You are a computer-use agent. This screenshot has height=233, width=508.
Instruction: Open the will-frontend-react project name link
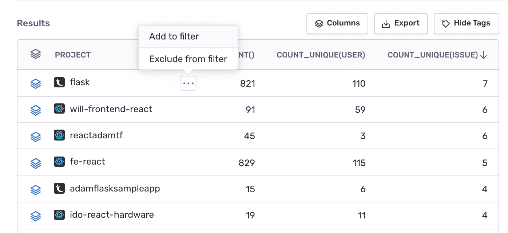tap(110, 108)
